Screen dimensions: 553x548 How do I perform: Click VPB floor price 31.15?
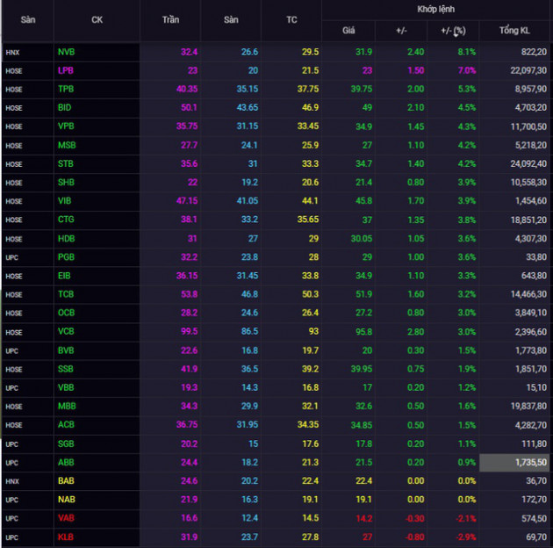[248, 126]
